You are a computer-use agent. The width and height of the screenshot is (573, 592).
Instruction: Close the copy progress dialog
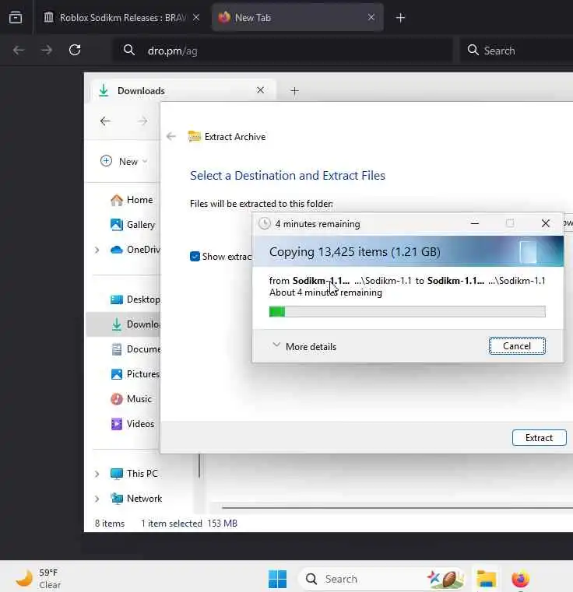[546, 223]
